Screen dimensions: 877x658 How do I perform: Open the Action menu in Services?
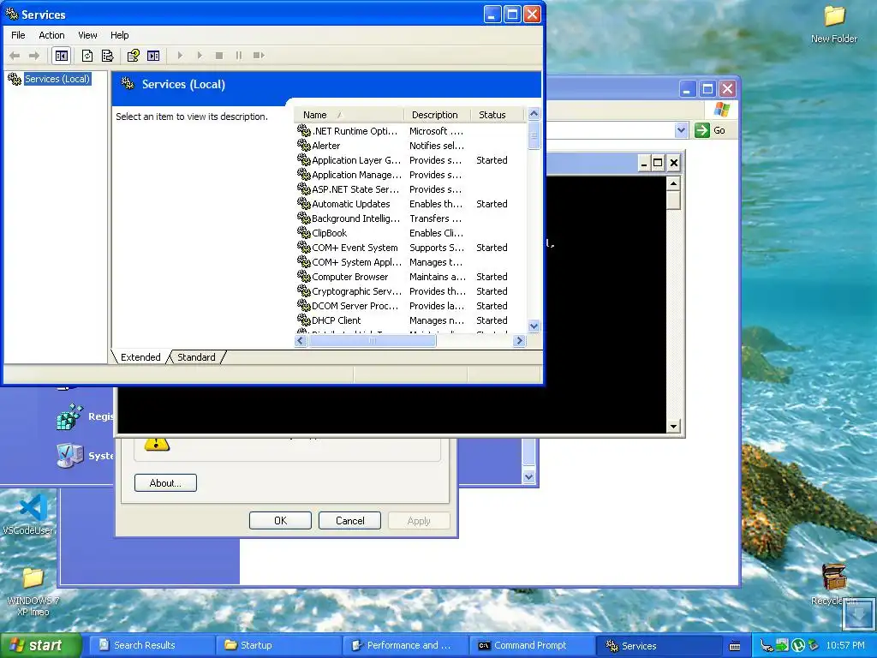tap(51, 34)
